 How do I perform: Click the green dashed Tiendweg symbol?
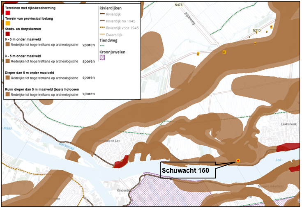[102, 46]
